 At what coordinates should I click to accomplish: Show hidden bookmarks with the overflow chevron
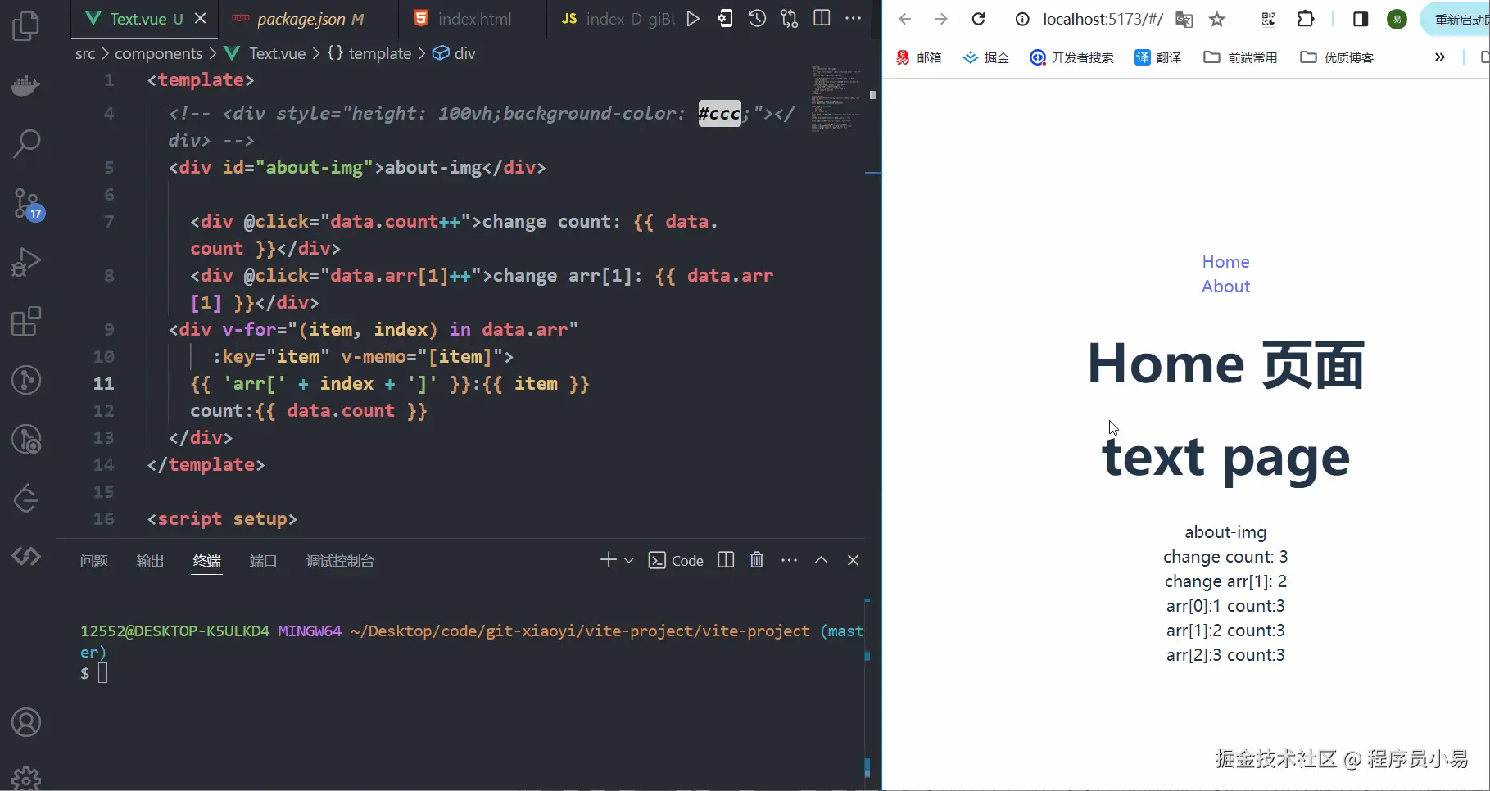point(1440,57)
